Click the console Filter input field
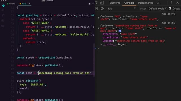This screenshot has height=101, width=181. pos(143,9)
